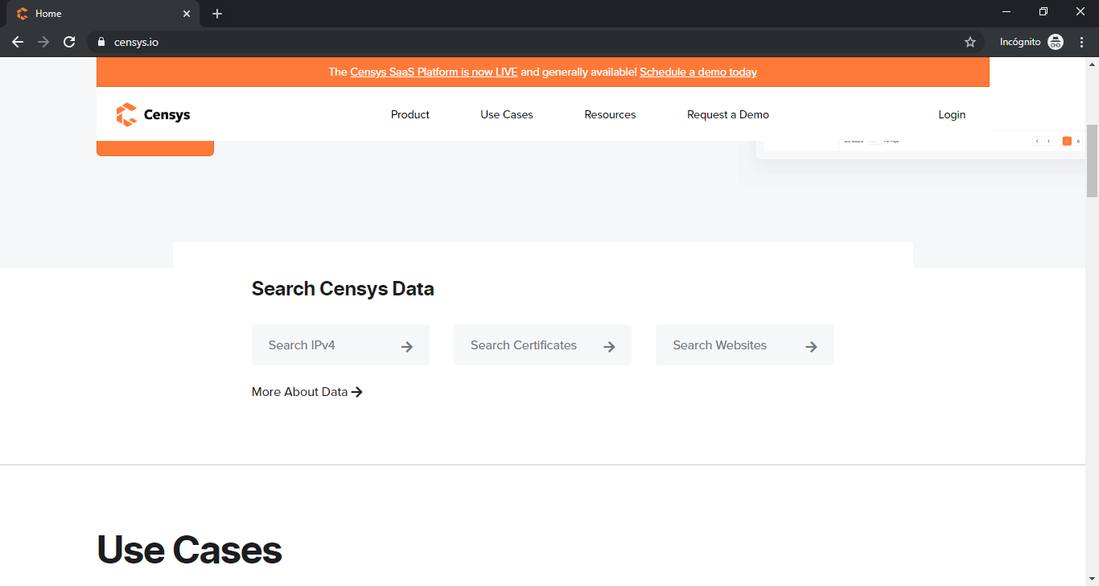Open the Censys SaaS Platform is now LIVE link
This screenshot has width=1099, height=586.
[x=434, y=72]
